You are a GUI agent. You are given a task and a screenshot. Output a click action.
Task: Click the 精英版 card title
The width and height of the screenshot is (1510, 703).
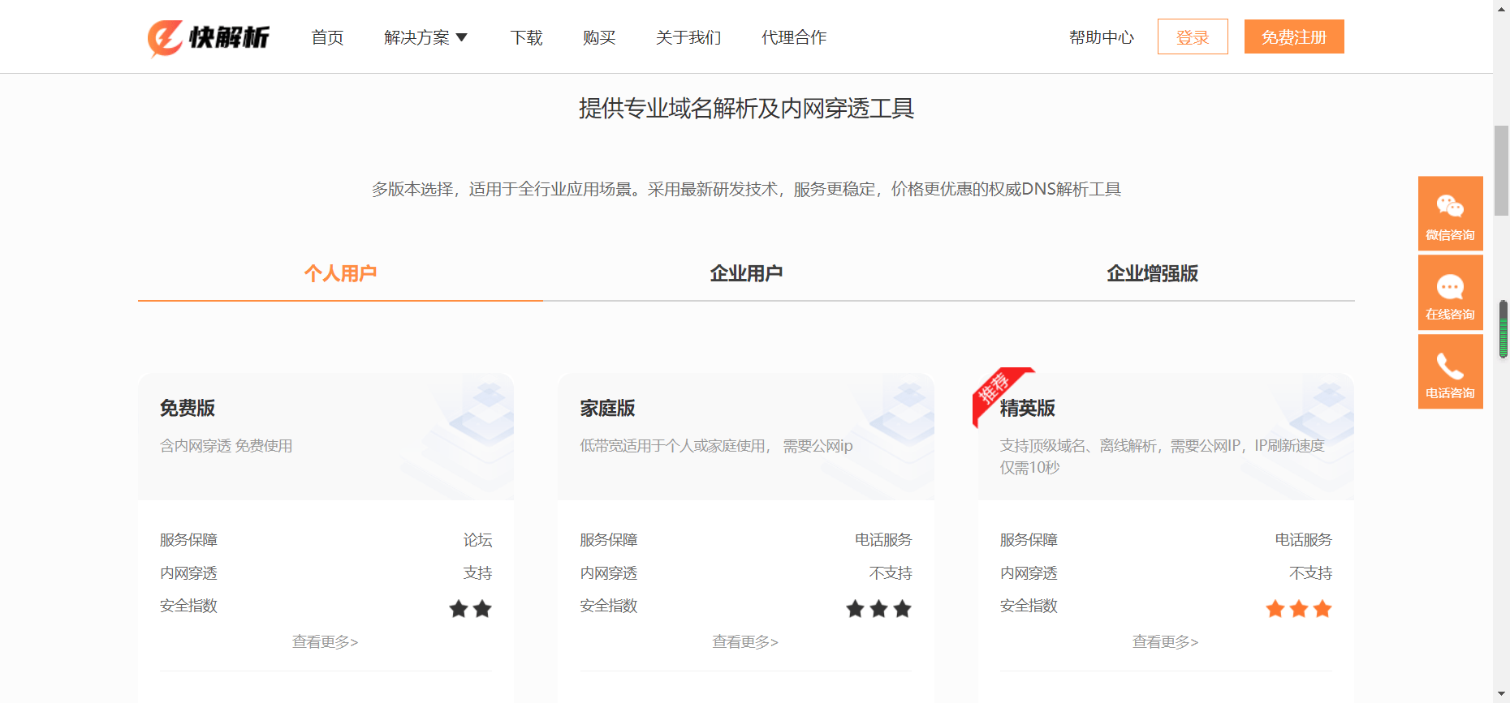click(x=1028, y=408)
